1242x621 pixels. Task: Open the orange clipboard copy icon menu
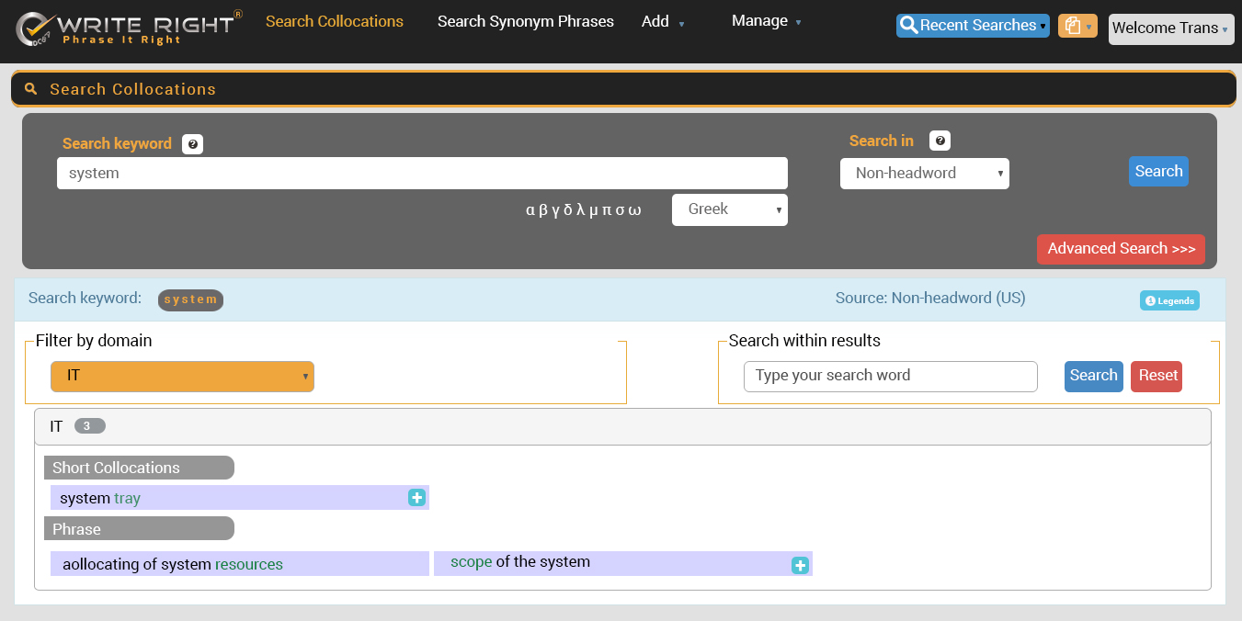(1077, 27)
